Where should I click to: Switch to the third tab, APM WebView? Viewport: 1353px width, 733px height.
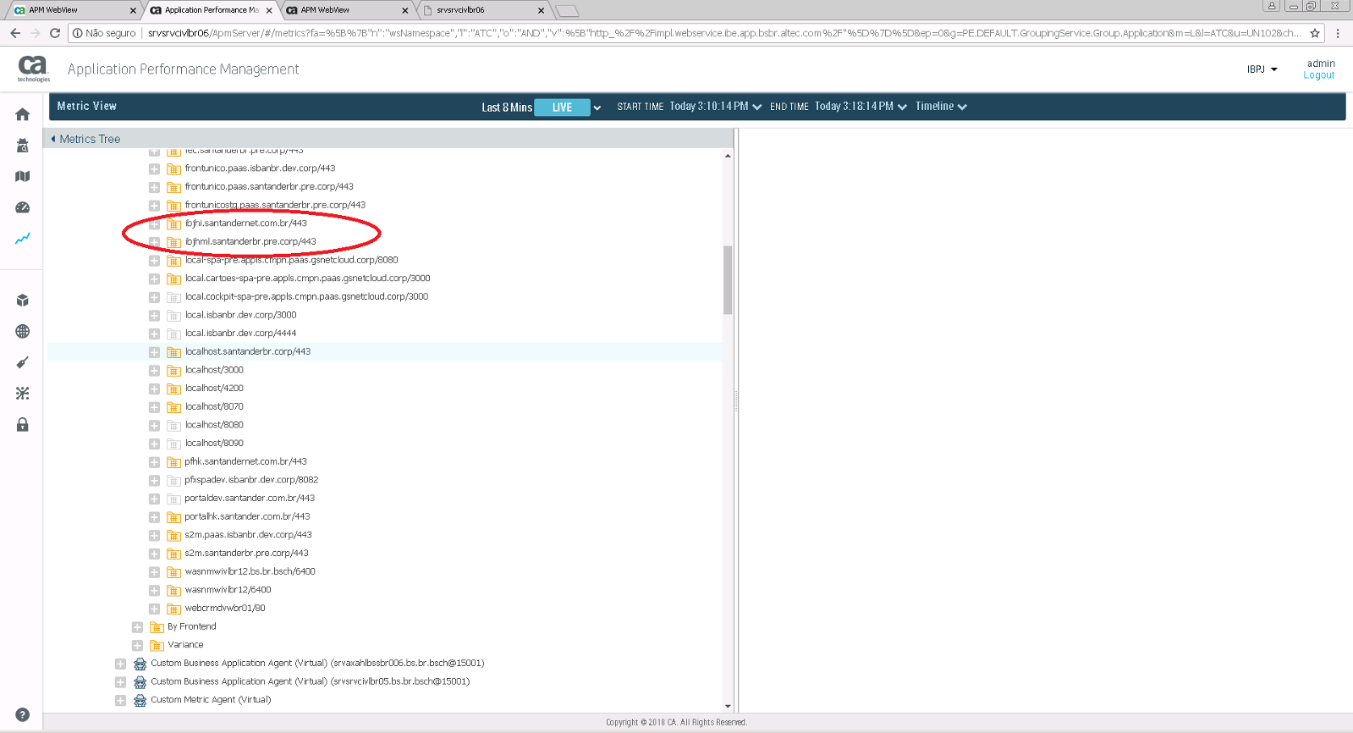click(x=347, y=10)
